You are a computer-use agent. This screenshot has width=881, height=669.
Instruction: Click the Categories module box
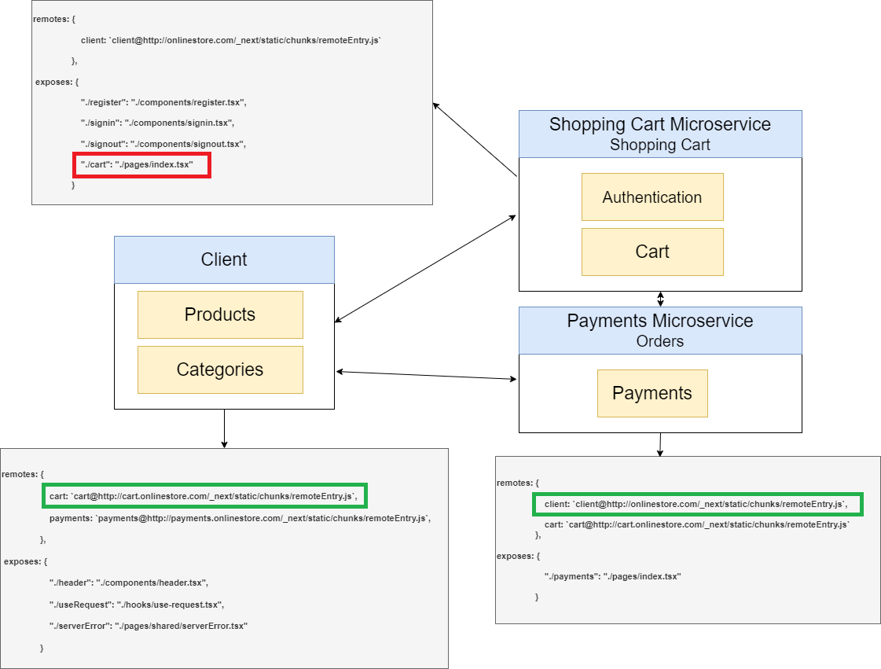(x=220, y=369)
